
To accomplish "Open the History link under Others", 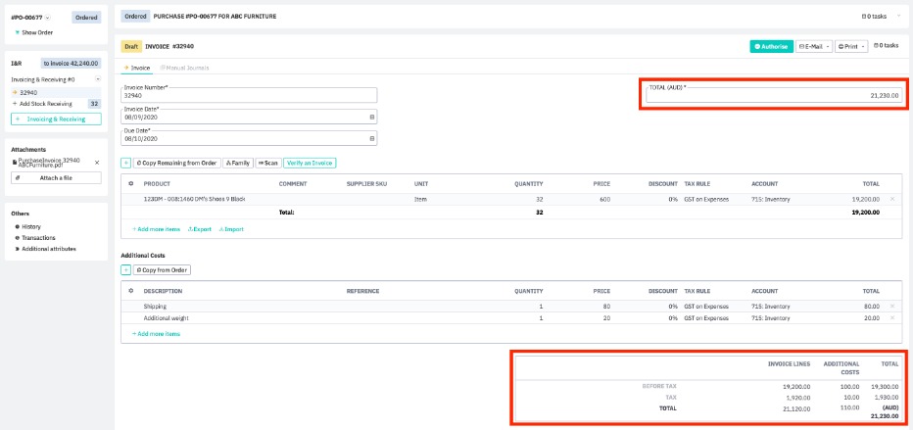I will click(x=31, y=226).
